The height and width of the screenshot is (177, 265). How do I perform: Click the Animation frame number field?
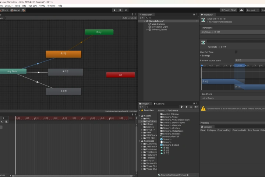click(x=4, y=118)
